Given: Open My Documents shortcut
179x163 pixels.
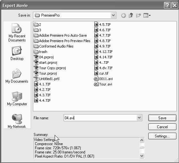Looking at the screenshot, I should pyautogui.click(x=17, y=76).
